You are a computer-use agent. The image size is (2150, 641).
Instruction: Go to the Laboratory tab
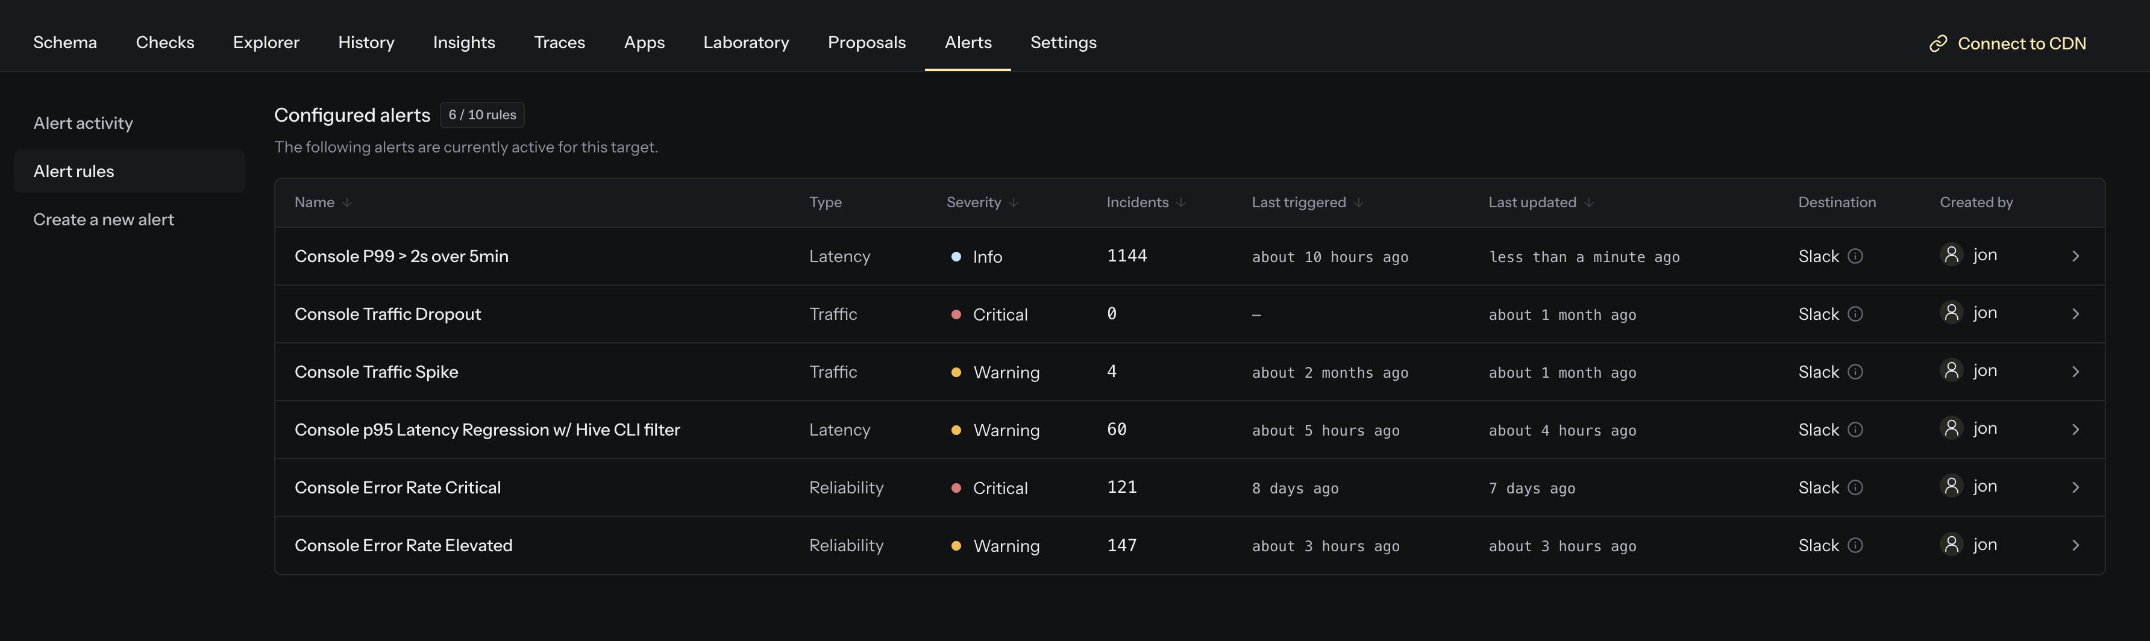click(x=746, y=43)
